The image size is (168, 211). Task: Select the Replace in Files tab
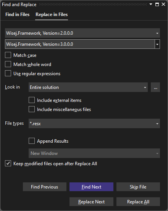click(52, 14)
